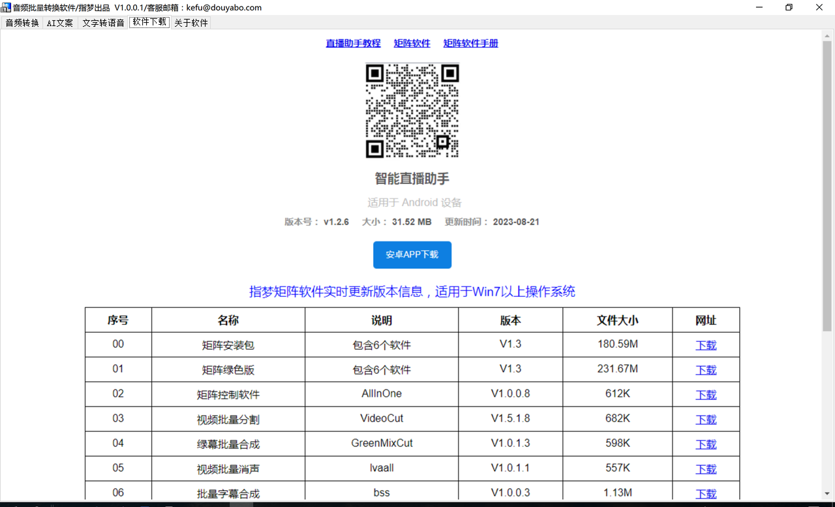Click the sequence number 03 cell
The width and height of the screenshot is (835, 507).
pyautogui.click(x=118, y=418)
